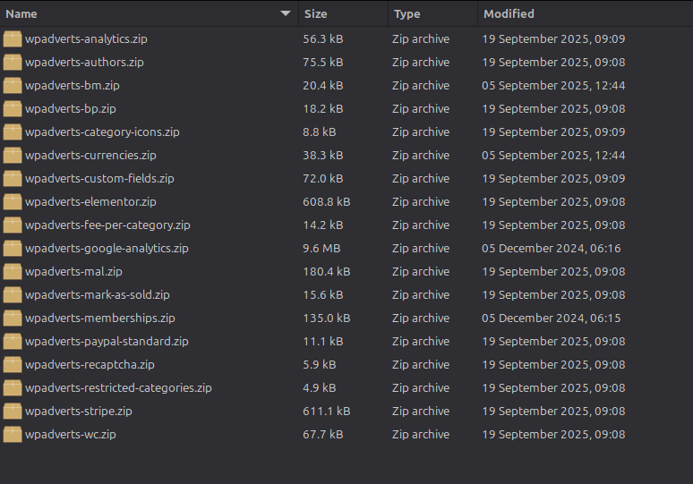The image size is (693, 484).
Task: Click the wpadverts-analytics.zip archive icon
Action: [12, 39]
